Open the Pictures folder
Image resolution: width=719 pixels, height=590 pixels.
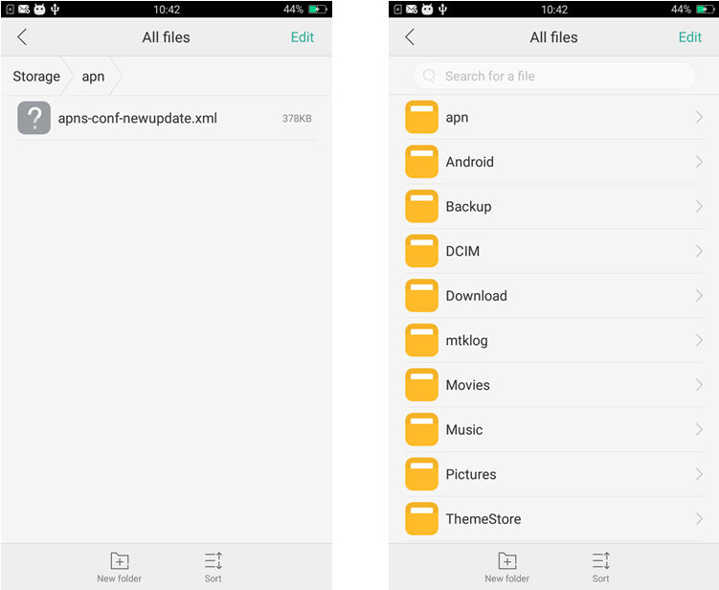(554, 474)
